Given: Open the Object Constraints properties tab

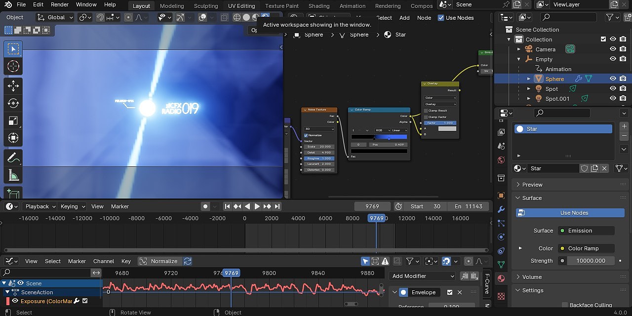Looking at the screenshot, I should 501,251.
